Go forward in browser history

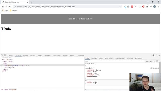coord(6,7)
